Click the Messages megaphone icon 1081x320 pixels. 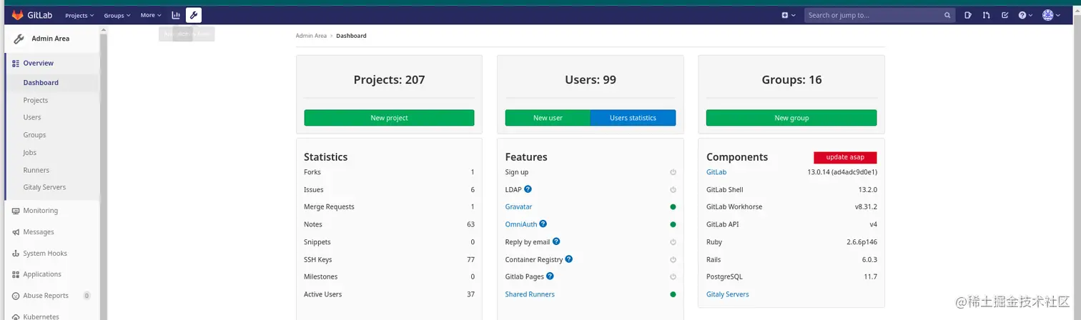pos(16,232)
